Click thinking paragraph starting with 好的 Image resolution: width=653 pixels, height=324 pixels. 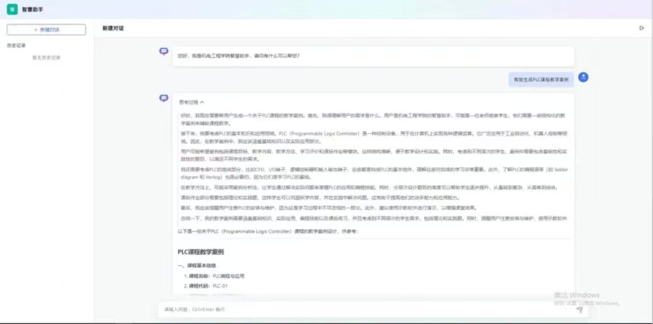374,119
